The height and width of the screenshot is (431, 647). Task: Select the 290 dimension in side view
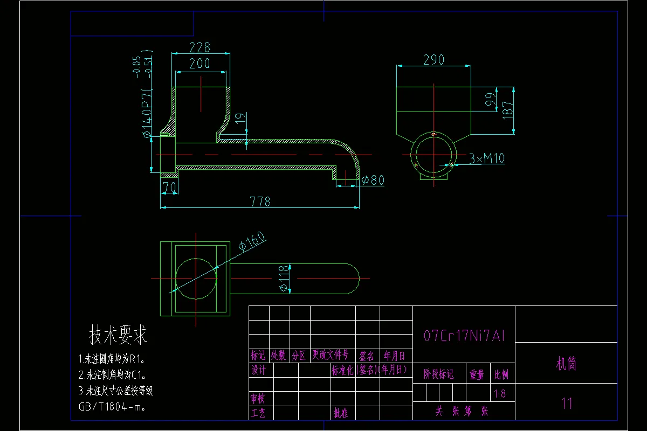434,60
